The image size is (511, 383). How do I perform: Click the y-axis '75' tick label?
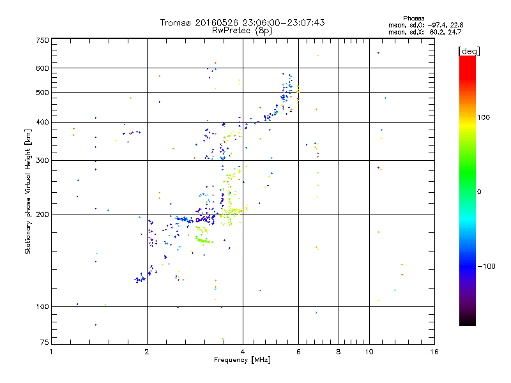click(45, 342)
